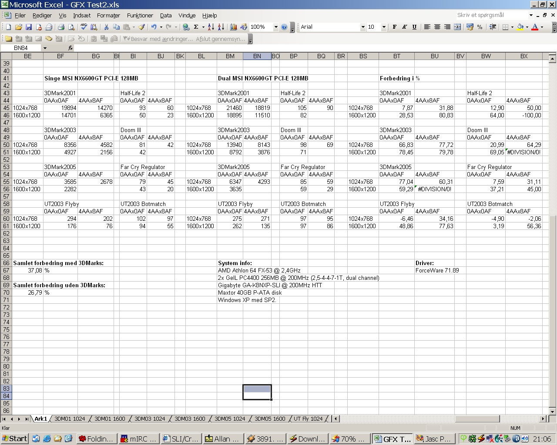
Task: Click the 'Skriv et spørgsmål' help box
Action: point(491,15)
